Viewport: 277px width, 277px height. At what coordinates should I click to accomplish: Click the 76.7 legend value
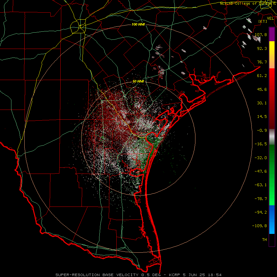pos(262,62)
